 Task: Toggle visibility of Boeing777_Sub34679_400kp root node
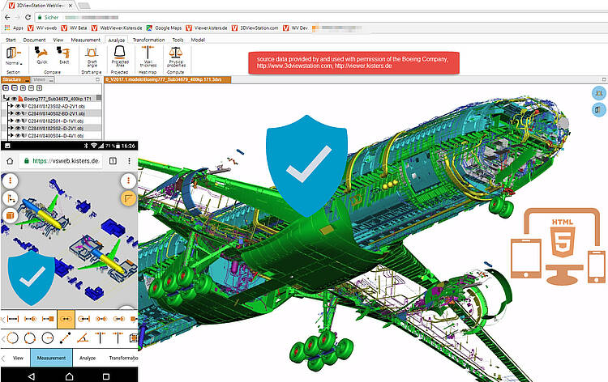coord(15,99)
